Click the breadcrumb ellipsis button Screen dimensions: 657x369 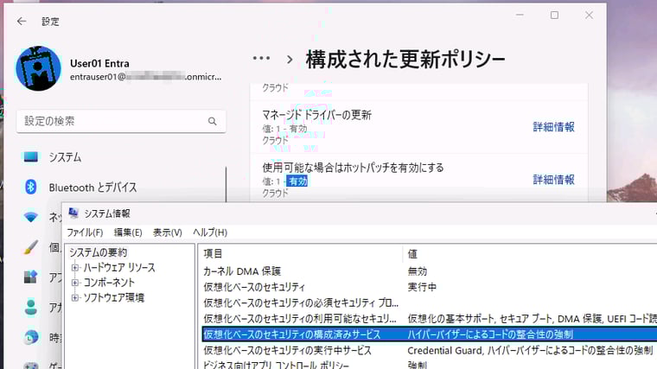coord(261,59)
